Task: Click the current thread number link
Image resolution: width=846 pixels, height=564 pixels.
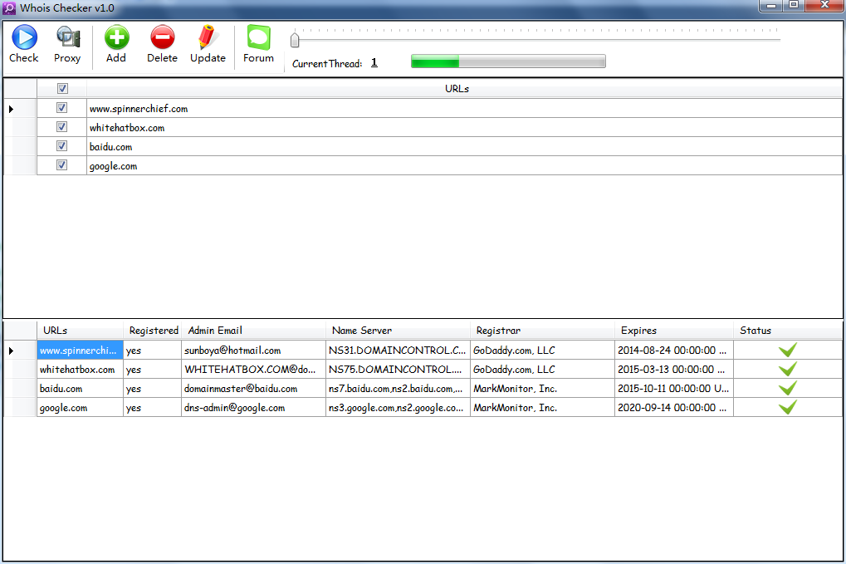Action: pyautogui.click(x=374, y=62)
